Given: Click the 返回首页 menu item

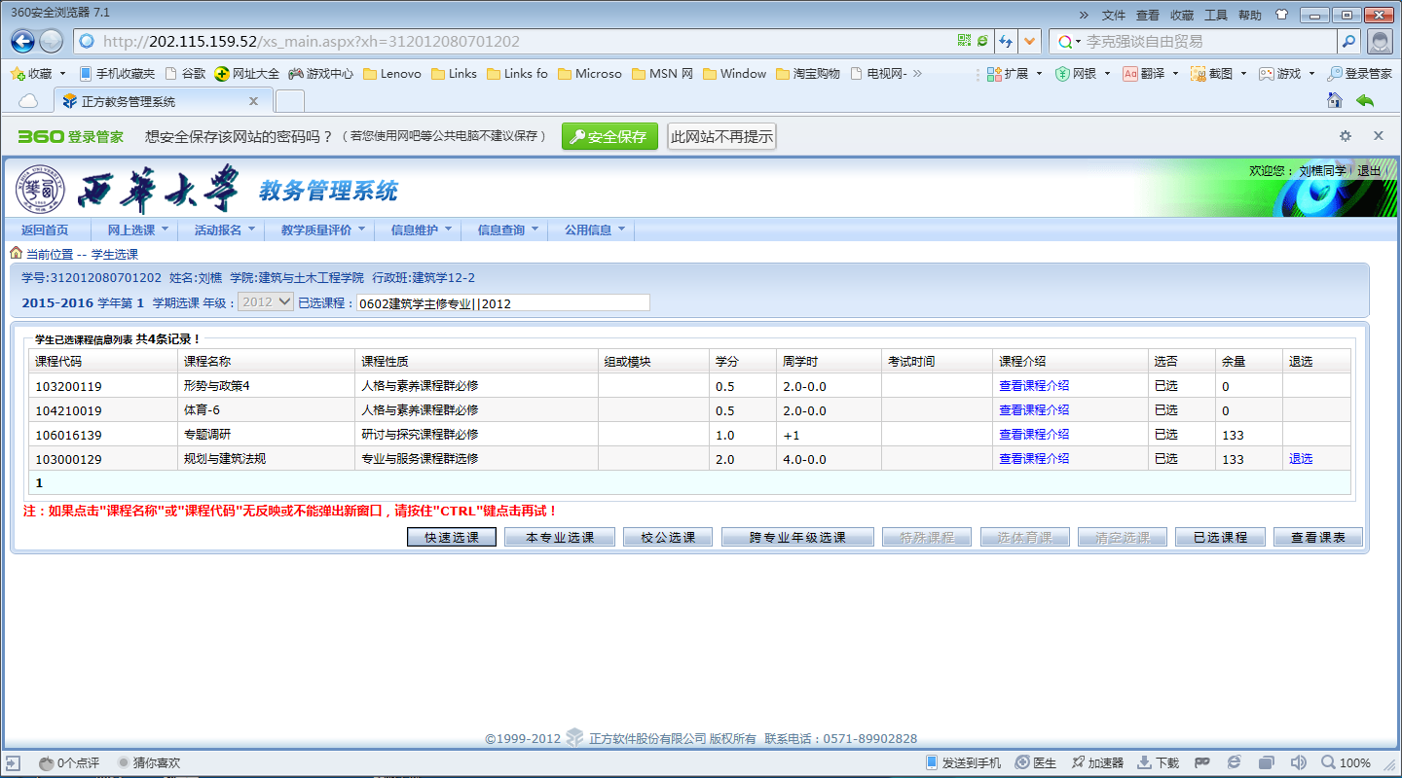Looking at the screenshot, I should (45, 230).
